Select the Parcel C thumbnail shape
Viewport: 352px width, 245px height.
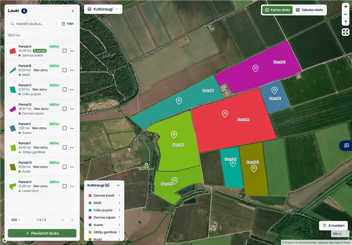[13, 89]
